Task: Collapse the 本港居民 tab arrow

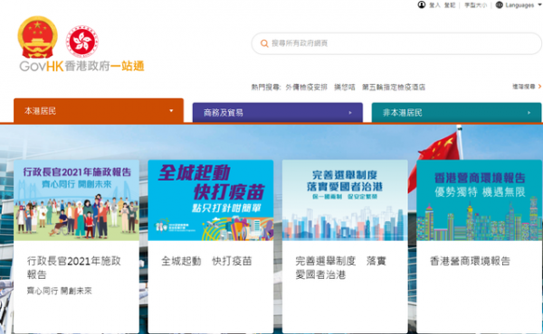Action: pyautogui.click(x=171, y=111)
